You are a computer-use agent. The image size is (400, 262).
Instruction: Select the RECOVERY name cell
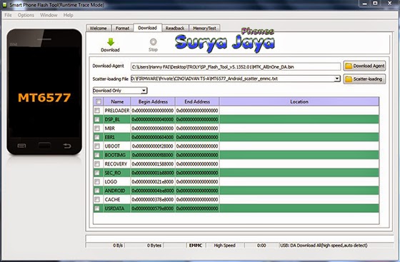coord(117,163)
